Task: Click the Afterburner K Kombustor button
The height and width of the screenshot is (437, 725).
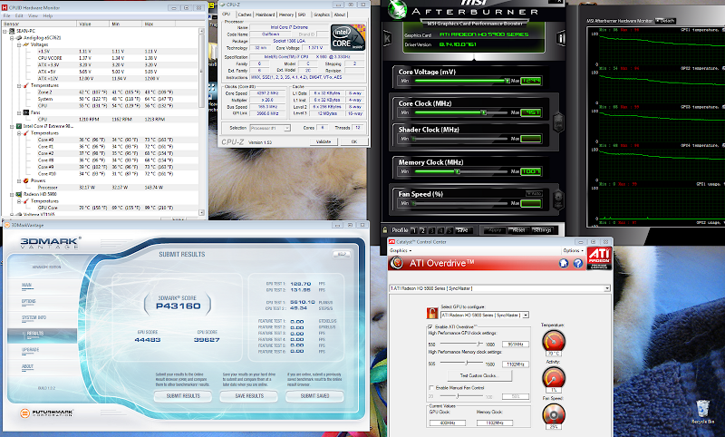Action: (387, 38)
